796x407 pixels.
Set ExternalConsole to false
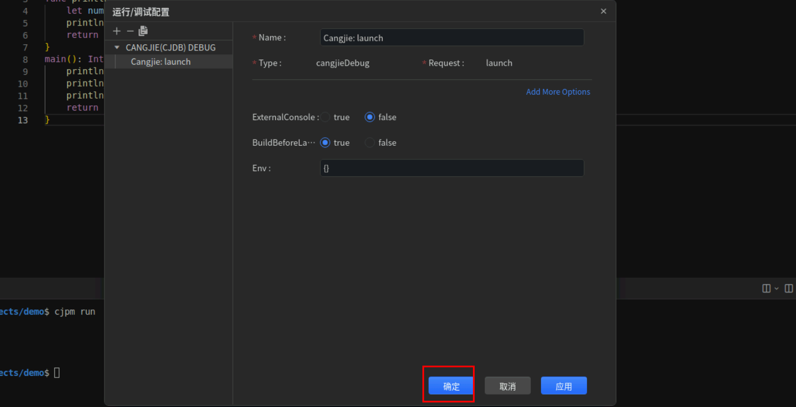[370, 117]
